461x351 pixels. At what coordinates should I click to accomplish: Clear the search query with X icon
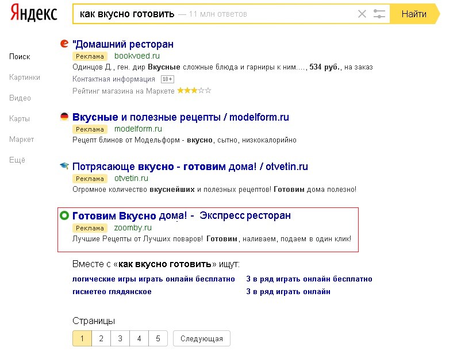[x=362, y=14]
